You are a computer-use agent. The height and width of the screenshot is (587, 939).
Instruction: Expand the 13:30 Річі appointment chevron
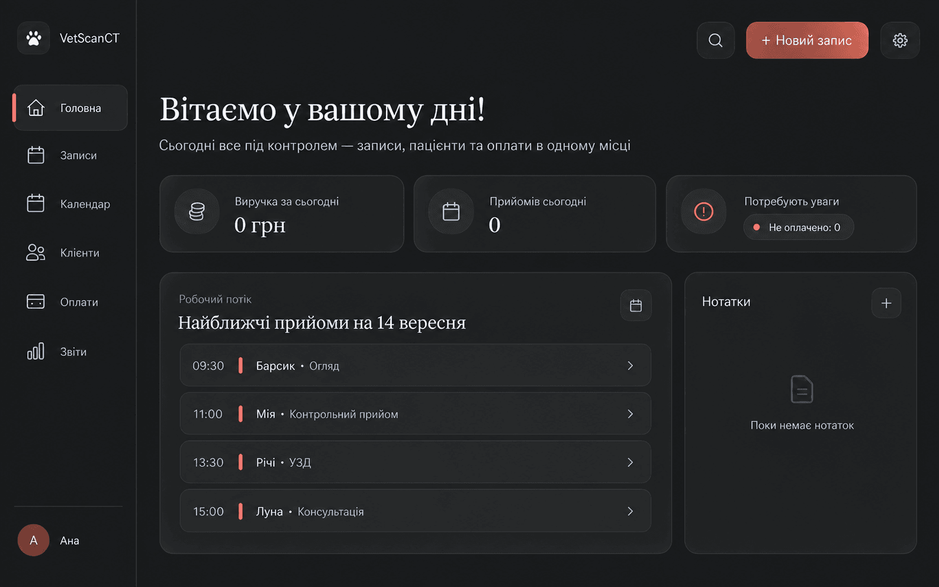coord(631,462)
